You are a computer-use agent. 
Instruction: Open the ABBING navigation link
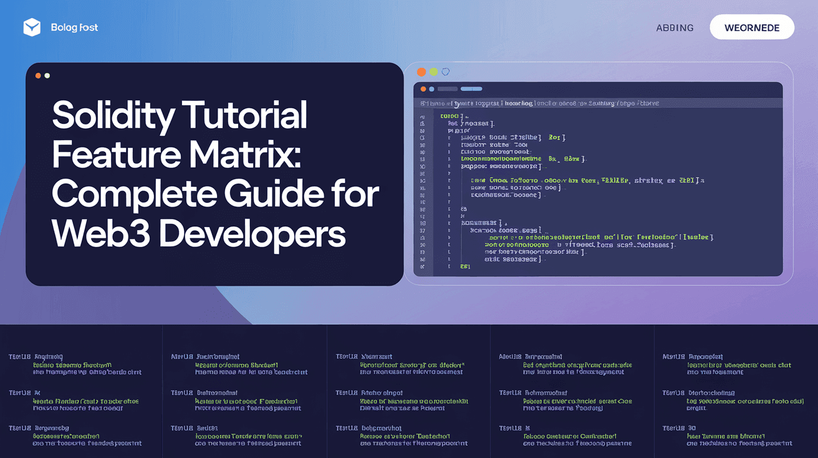click(x=675, y=28)
